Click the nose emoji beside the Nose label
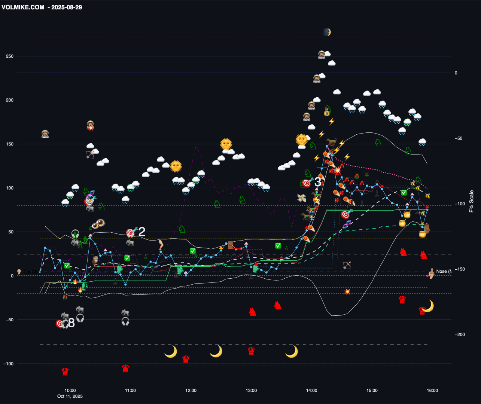The width and height of the screenshot is (481, 404). (431, 274)
